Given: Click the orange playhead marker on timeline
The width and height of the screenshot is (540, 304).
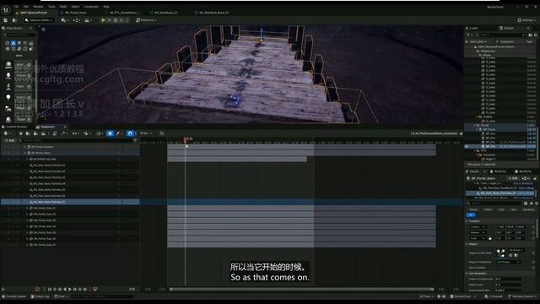Looking at the screenshot, I should pyautogui.click(x=185, y=139).
